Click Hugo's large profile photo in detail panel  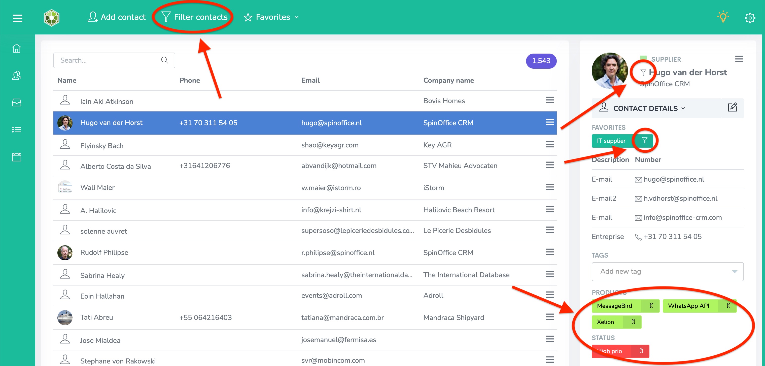click(x=610, y=71)
